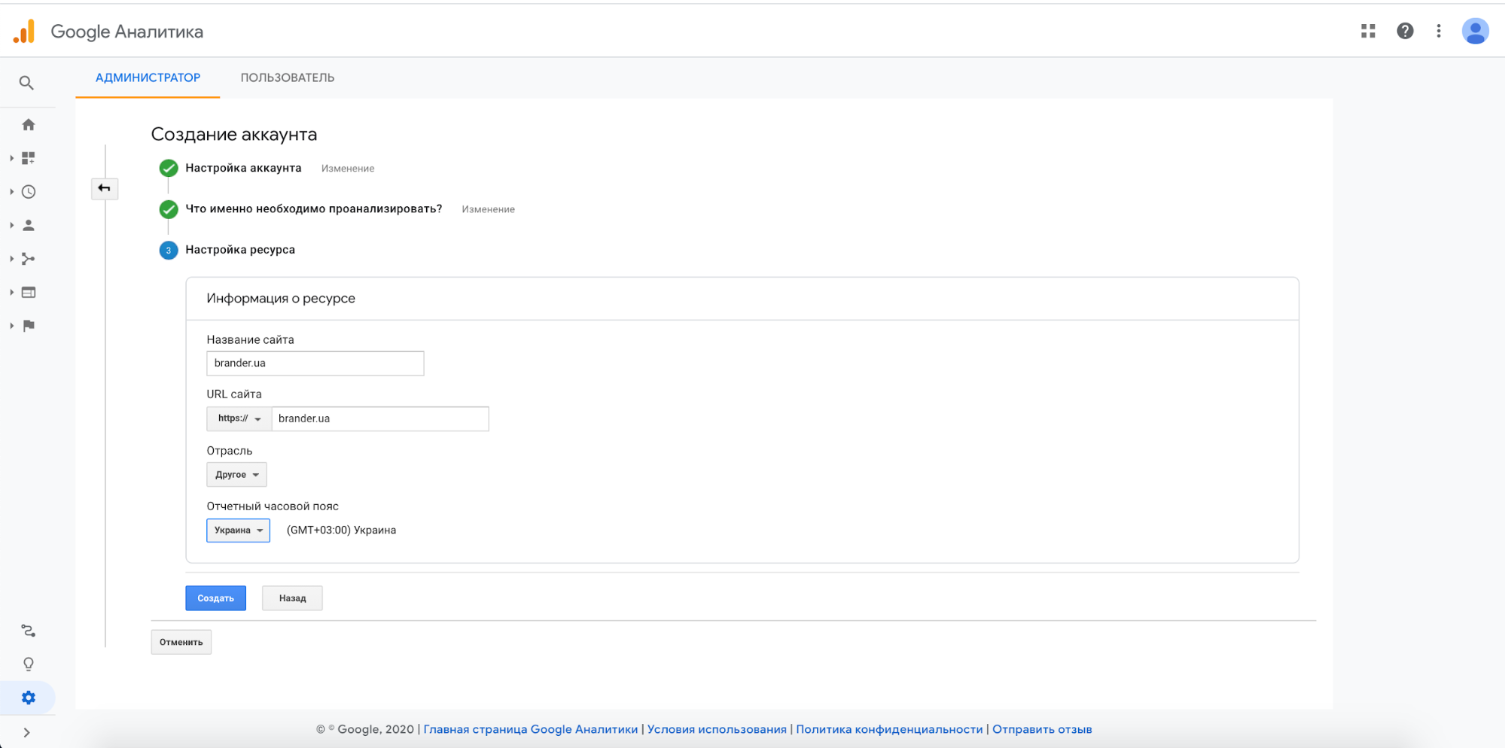
Task: Open the Home icon in sidebar
Action: [x=29, y=125]
